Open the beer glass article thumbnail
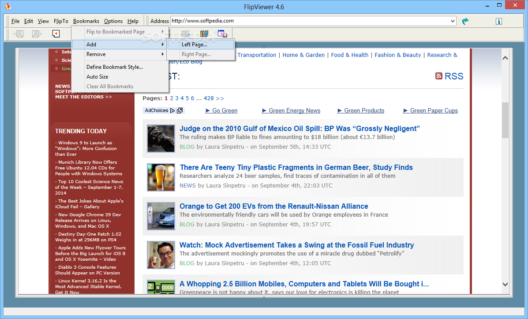Image resolution: width=528 pixels, height=319 pixels. 161,177
